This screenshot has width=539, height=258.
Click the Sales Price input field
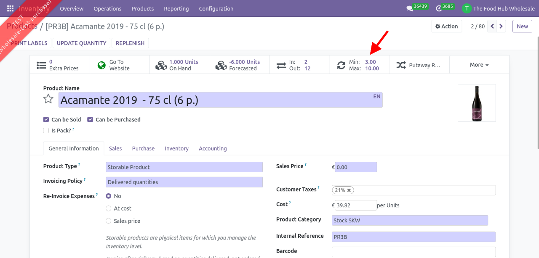pos(356,167)
